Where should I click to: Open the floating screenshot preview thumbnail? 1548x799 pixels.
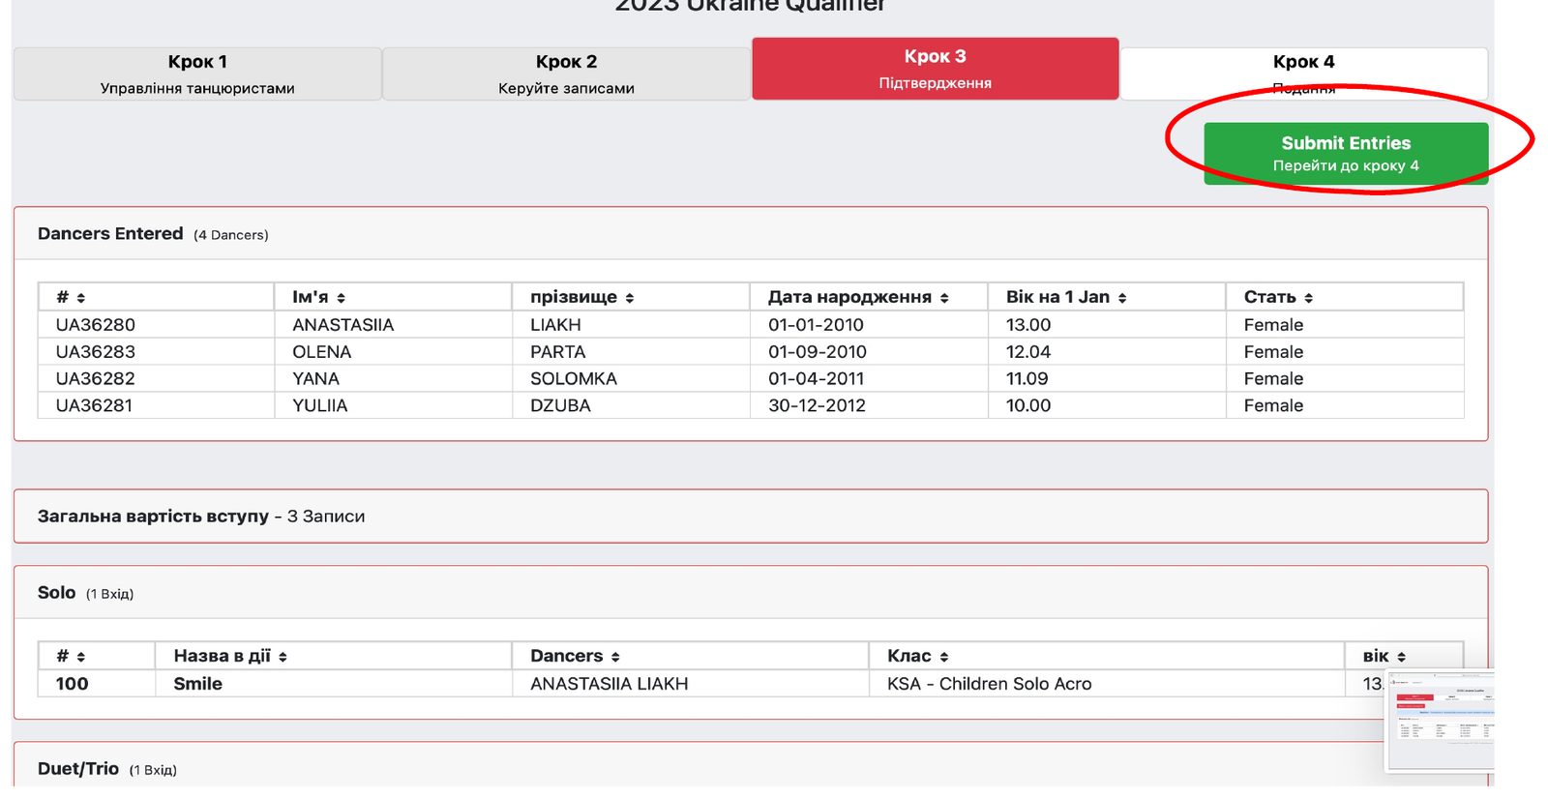(x=1441, y=721)
